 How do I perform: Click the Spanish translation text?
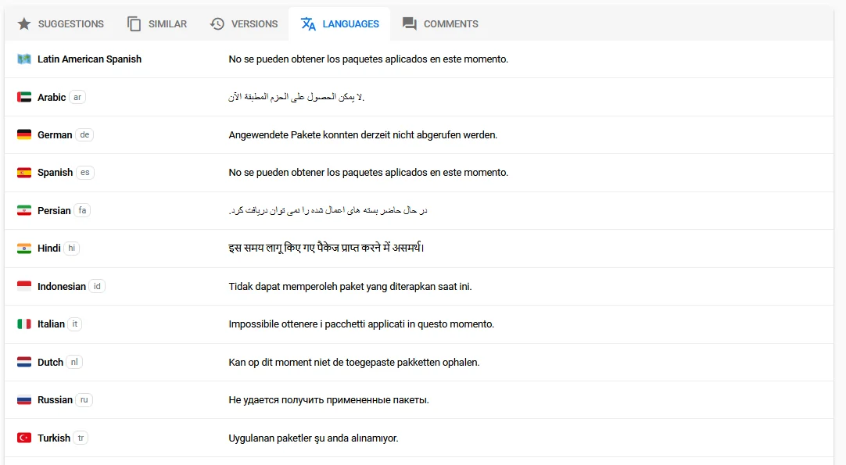pyautogui.click(x=367, y=172)
